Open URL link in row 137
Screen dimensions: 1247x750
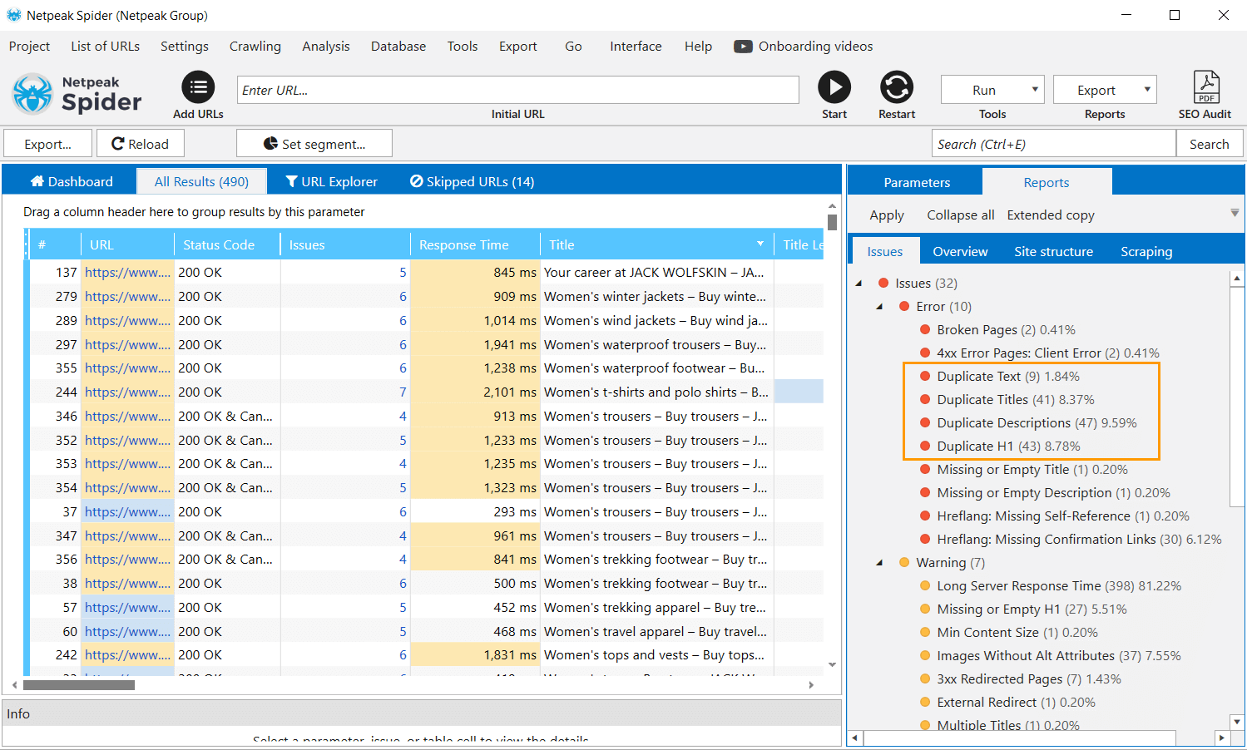(x=127, y=273)
